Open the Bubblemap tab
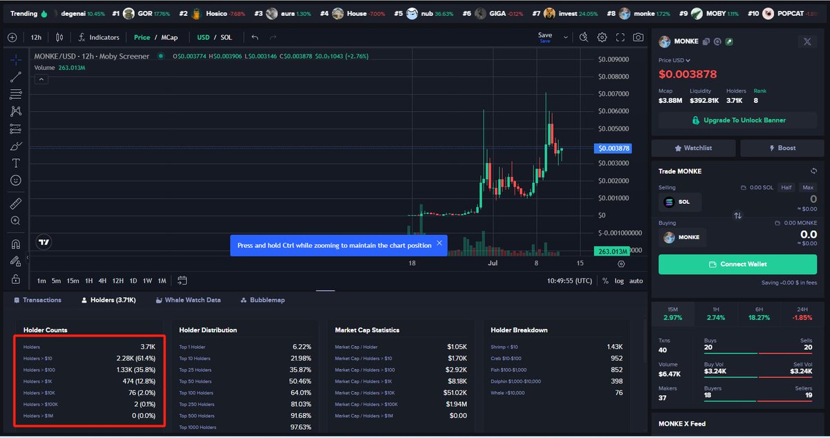 pyautogui.click(x=263, y=300)
